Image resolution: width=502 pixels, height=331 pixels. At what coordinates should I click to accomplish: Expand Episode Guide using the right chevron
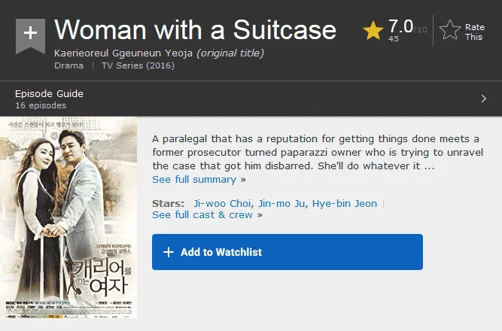point(484,99)
